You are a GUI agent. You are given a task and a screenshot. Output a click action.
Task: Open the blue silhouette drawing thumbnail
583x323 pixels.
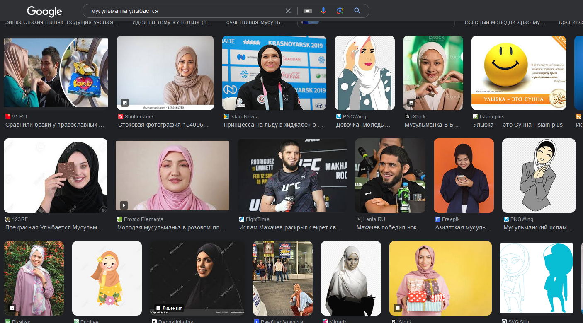(537, 278)
